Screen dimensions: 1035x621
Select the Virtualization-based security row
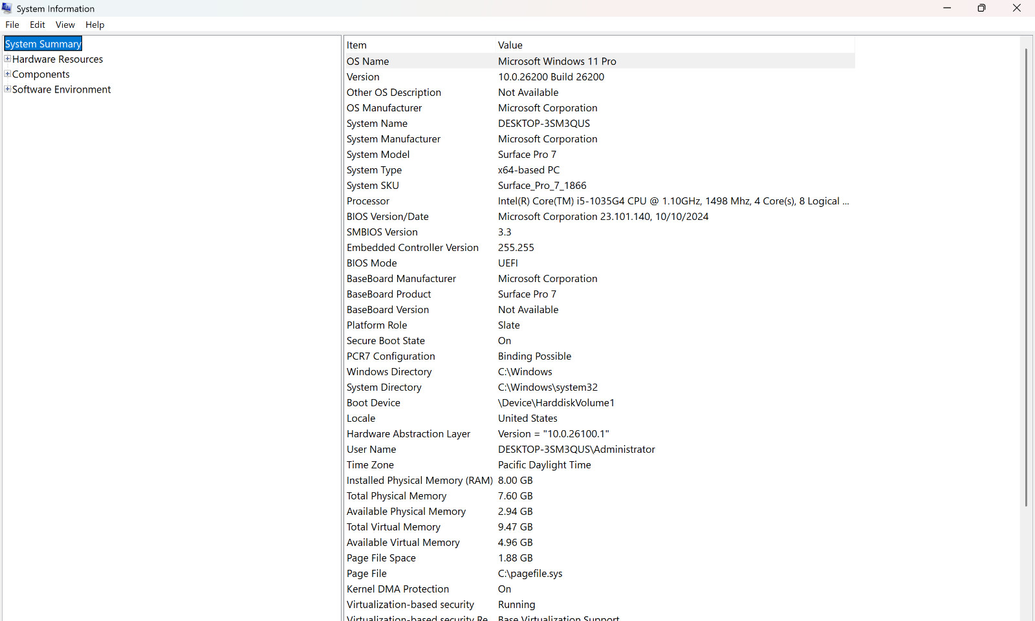click(x=600, y=605)
